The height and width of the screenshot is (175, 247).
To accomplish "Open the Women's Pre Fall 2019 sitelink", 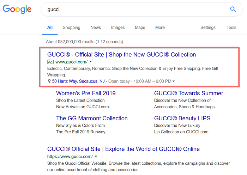I will point(86,93).
